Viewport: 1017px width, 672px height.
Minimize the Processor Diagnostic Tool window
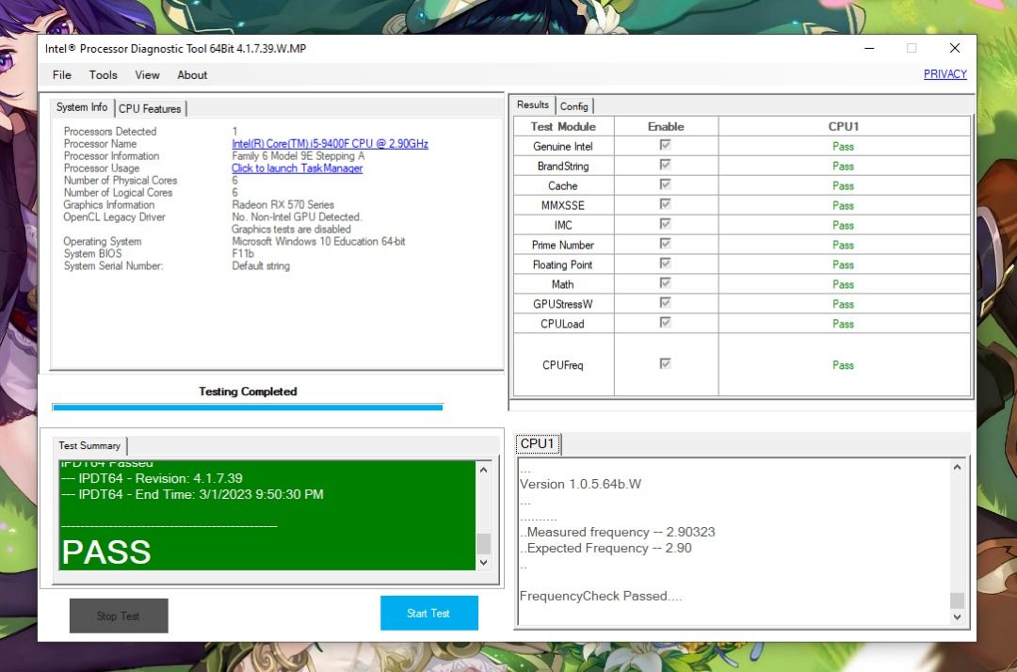869,48
